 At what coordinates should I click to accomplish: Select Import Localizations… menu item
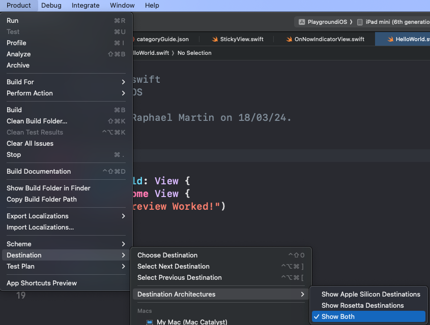click(x=66, y=227)
